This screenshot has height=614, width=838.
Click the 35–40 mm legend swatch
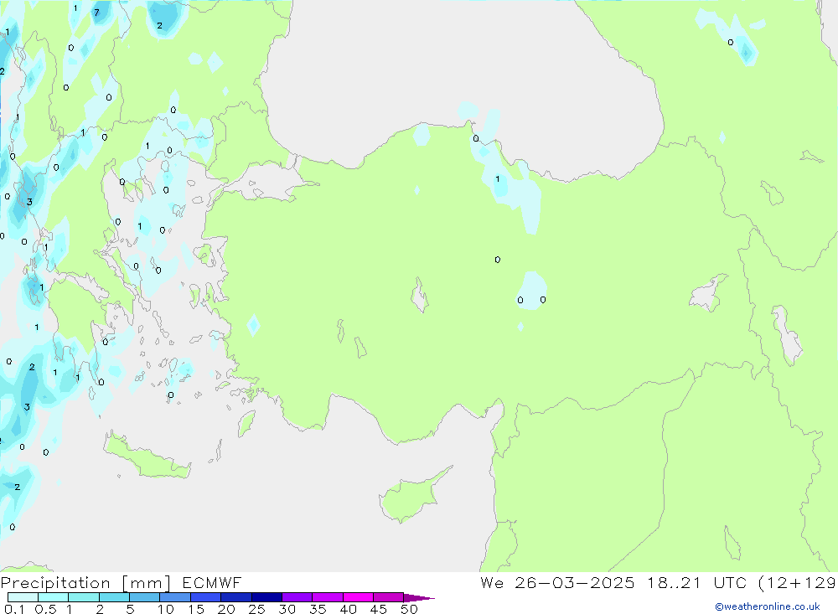(x=327, y=597)
